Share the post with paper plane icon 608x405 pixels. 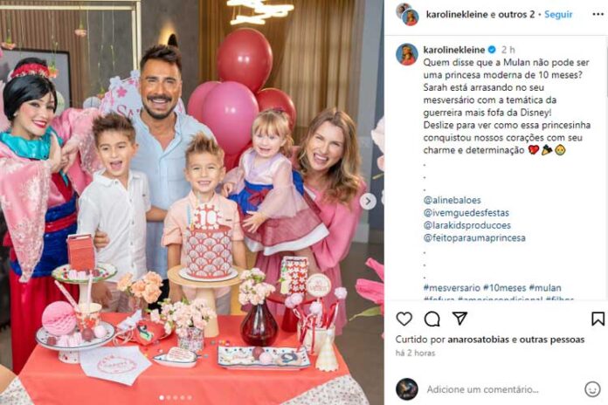pos(459,319)
